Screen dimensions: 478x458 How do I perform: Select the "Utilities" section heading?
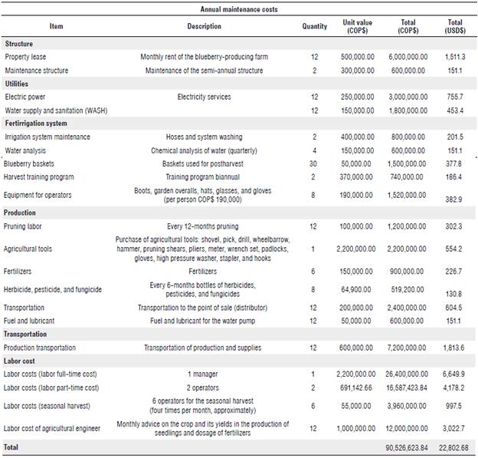[x=18, y=84]
